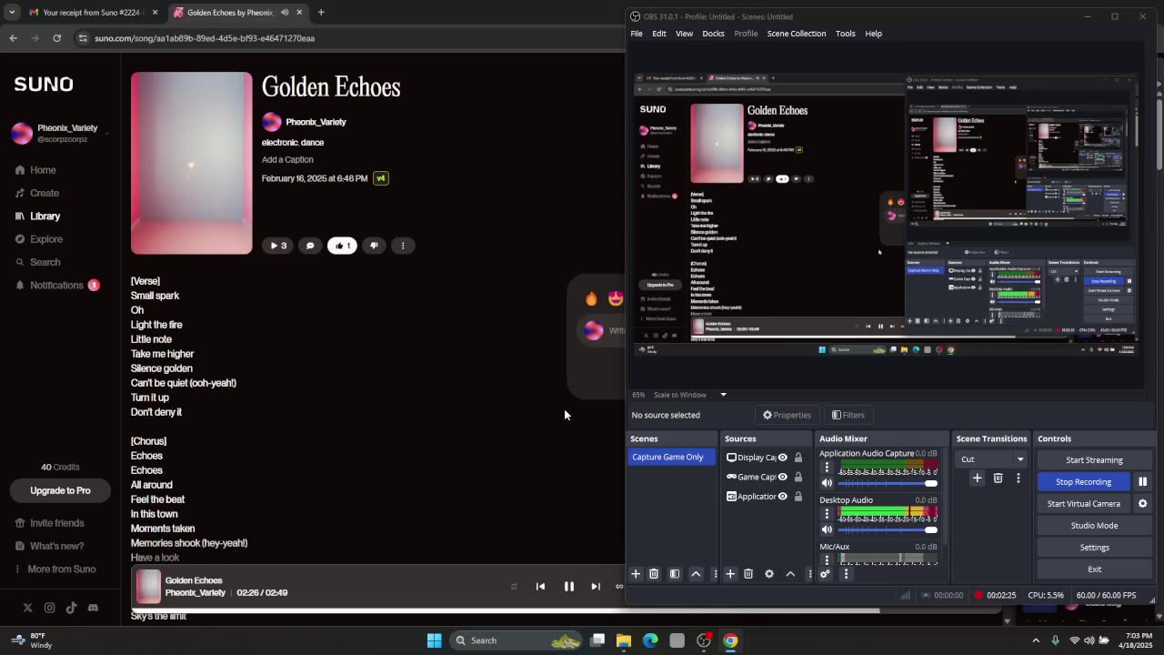
Task: Open Suno's Discord link
Action: [x=93, y=608]
